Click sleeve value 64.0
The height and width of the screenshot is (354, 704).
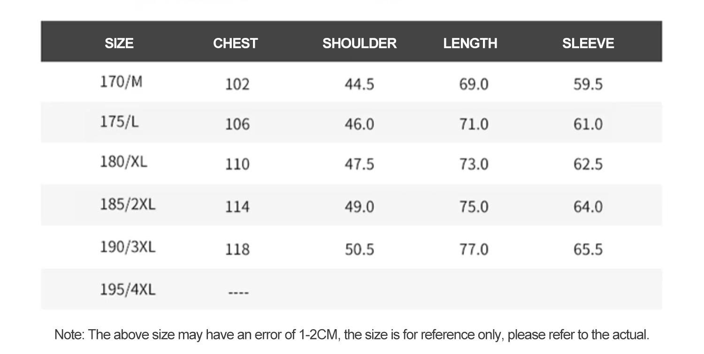[x=588, y=206]
